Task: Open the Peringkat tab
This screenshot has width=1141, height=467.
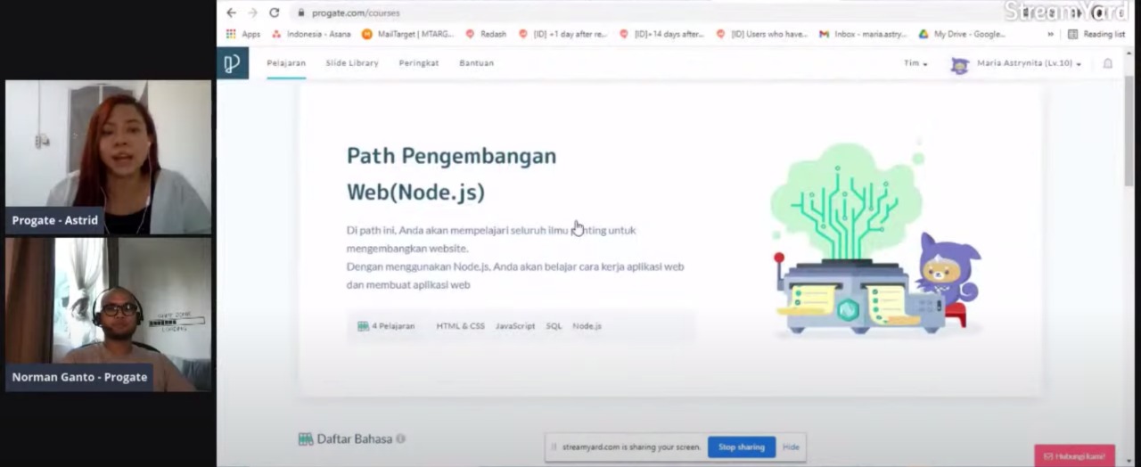Action: (x=418, y=63)
